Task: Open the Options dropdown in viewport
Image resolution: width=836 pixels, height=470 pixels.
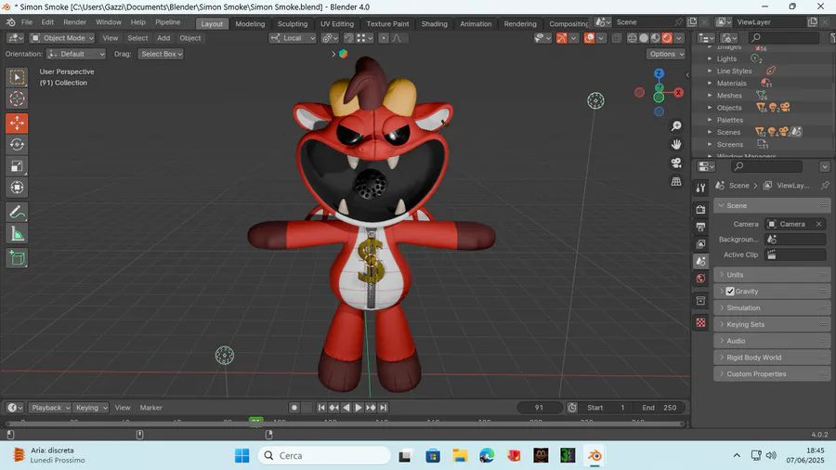Action: point(666,54)
